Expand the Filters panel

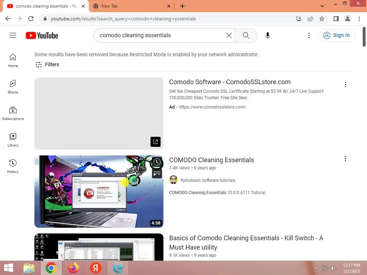[x=47, y=64]
